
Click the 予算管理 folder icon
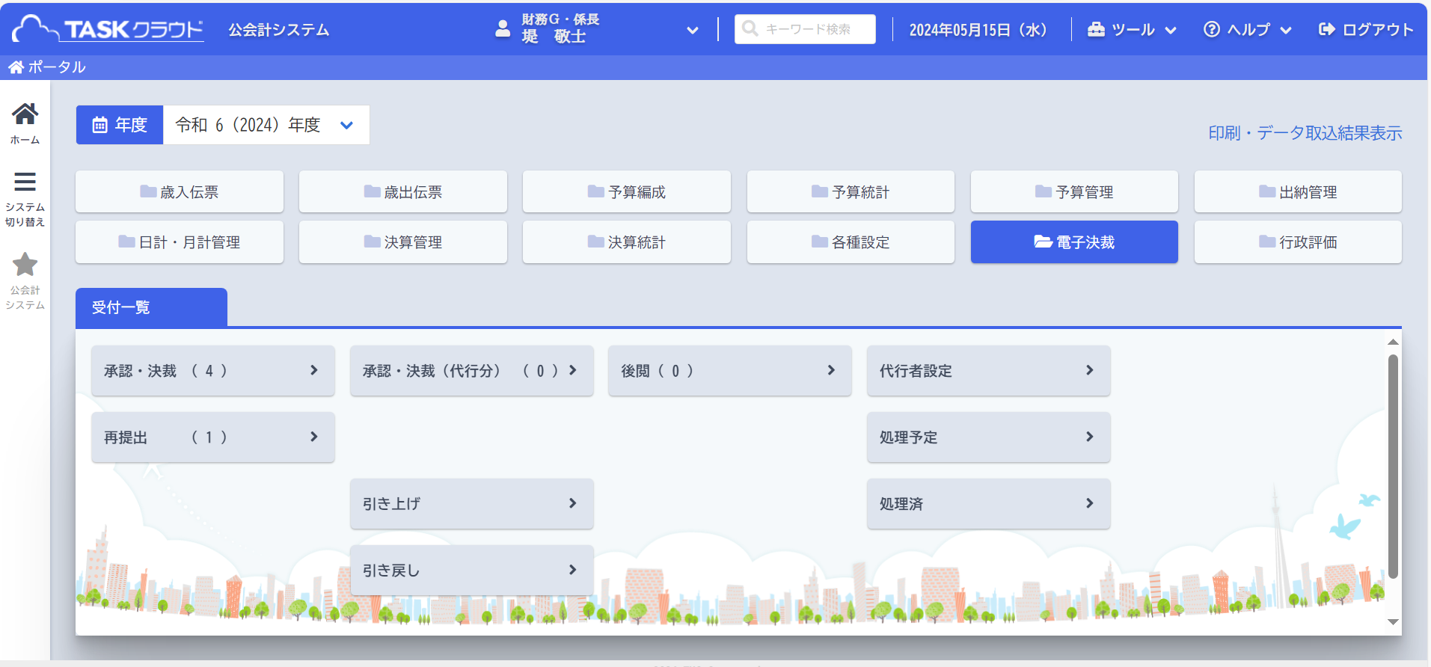coord(1044,191)
